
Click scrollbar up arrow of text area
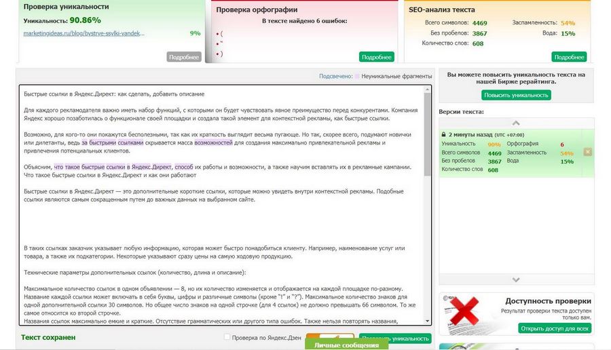tap(428, 90)
